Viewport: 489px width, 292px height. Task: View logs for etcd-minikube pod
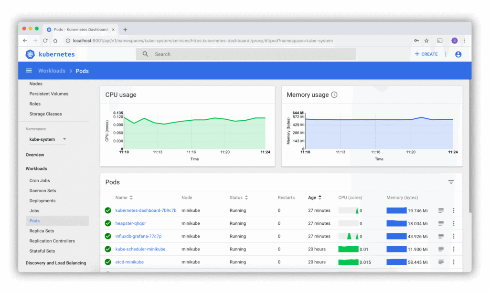point(441,262)
